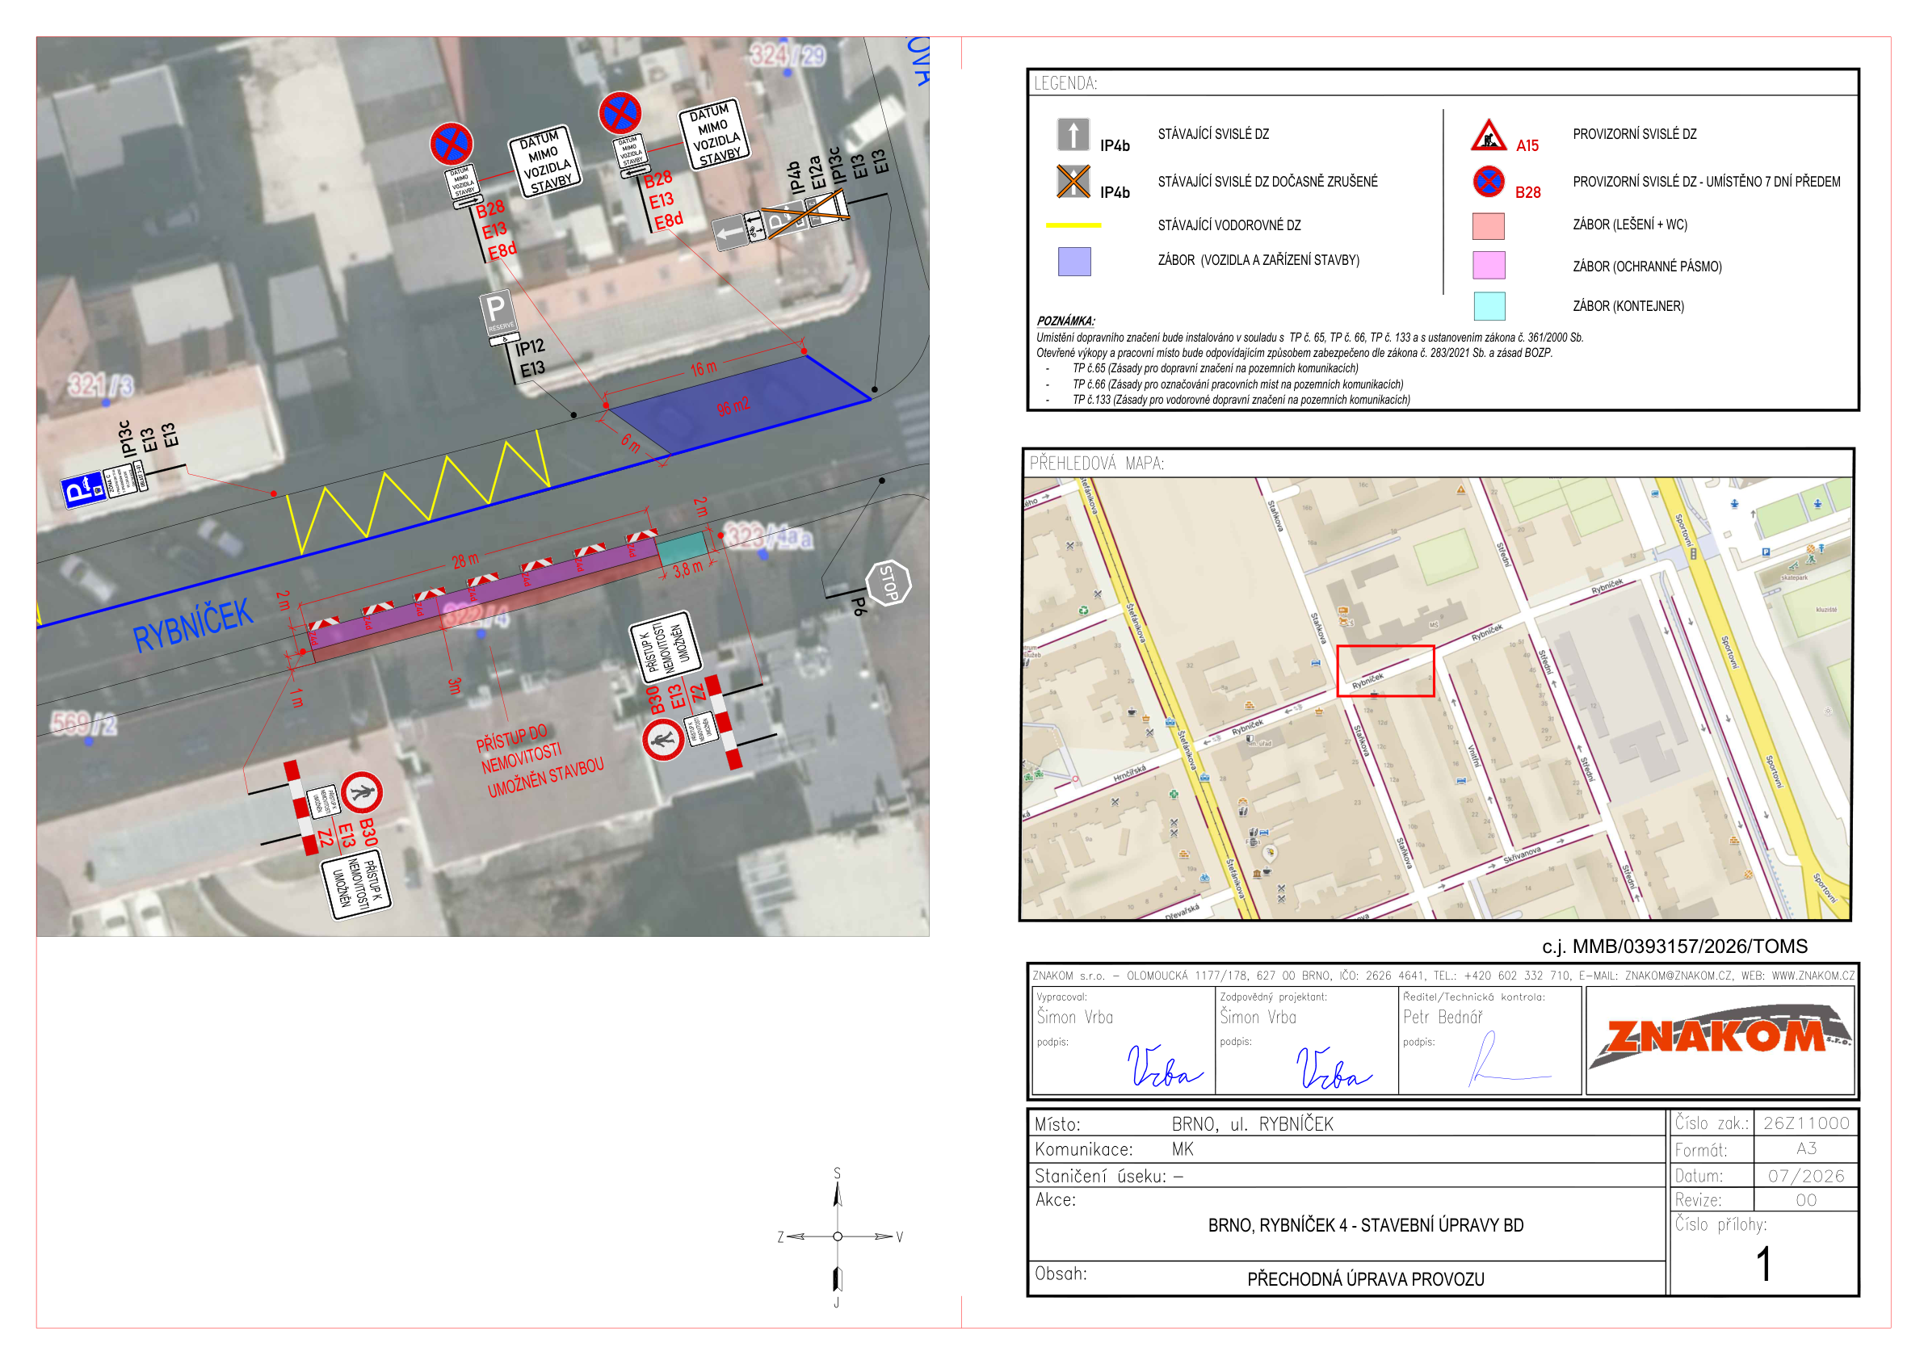
Task: Click the blue-violet 'vozidla a zařízení stavby' swatch
Action: coord(1074,262)
